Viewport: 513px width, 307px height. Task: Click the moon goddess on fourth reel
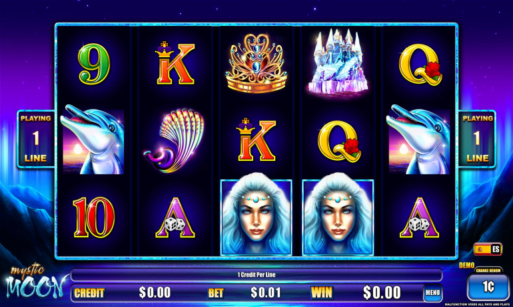pyautogui.click(x=338, y=217)
